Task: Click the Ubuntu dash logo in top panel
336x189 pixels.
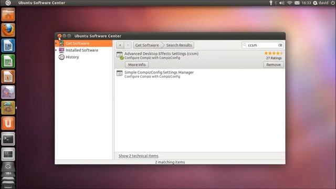Action: coord(8,3)
